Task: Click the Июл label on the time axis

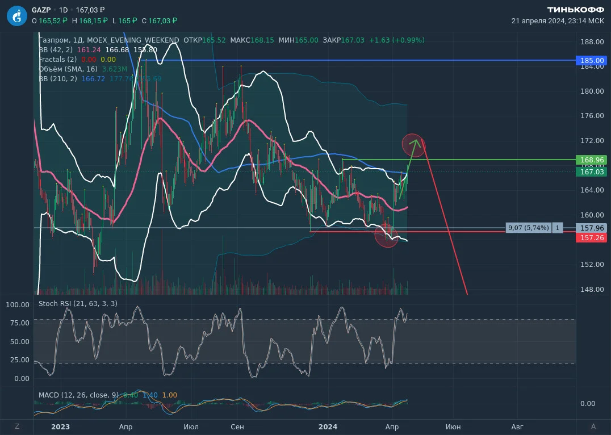Action: 191,427
